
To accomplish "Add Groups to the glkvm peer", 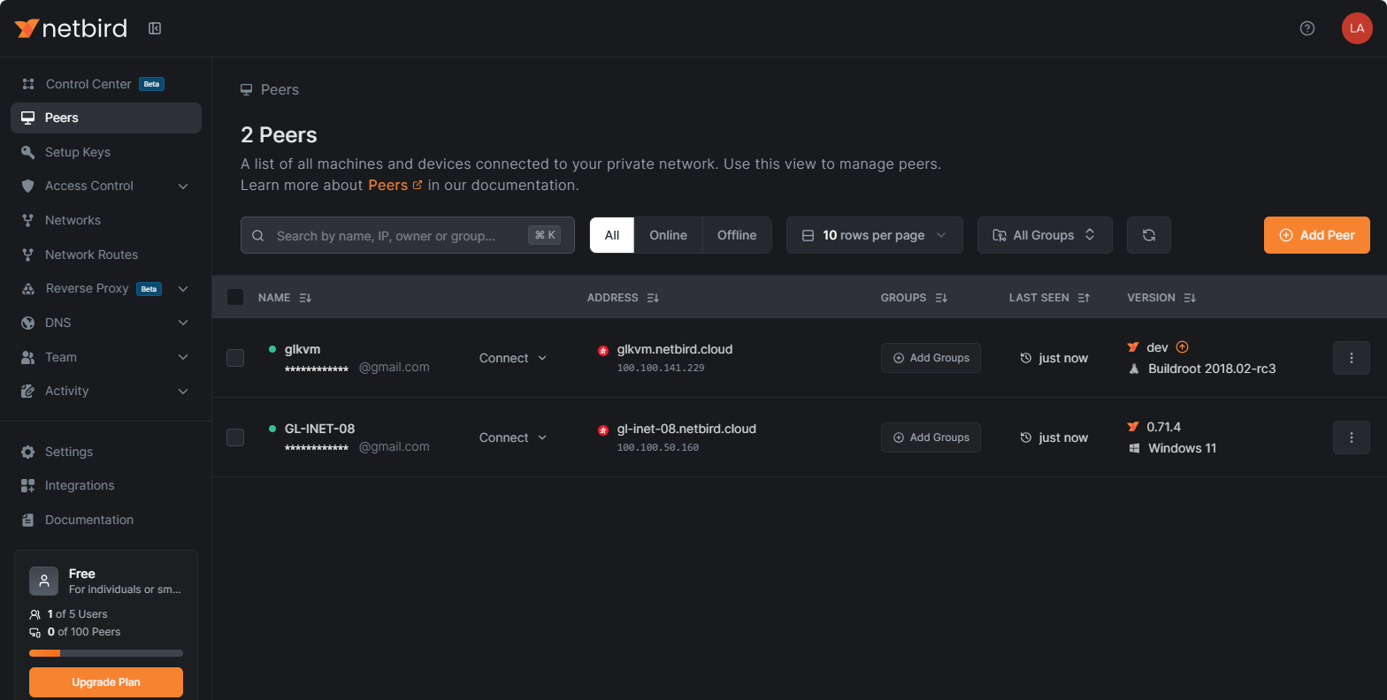I will pos(931,358).
